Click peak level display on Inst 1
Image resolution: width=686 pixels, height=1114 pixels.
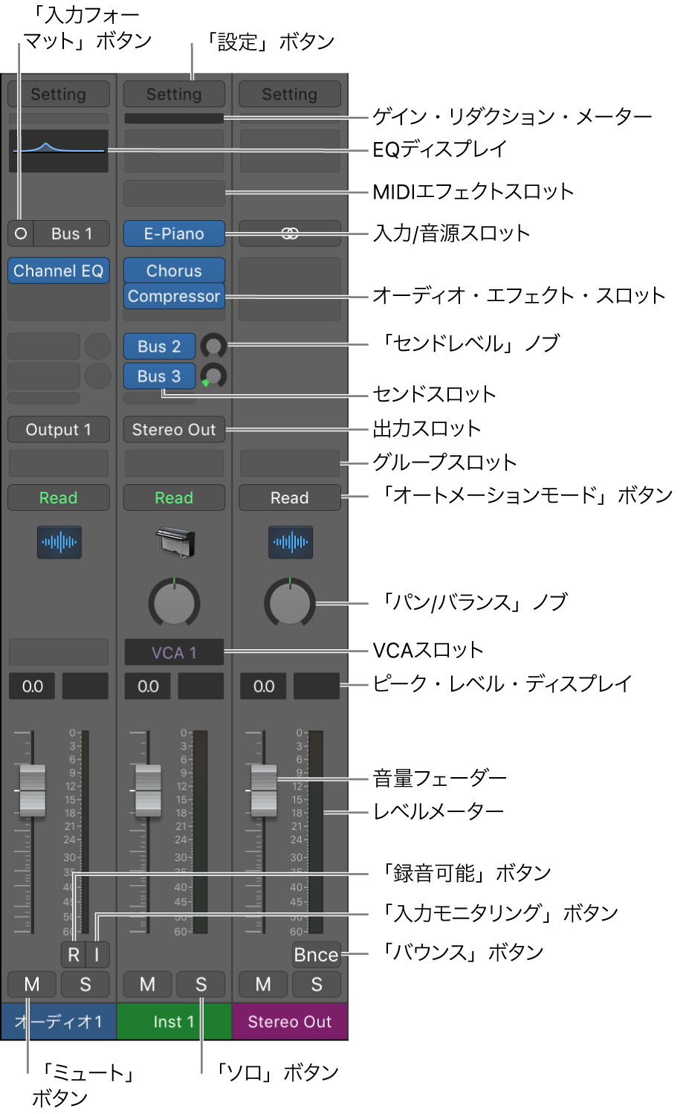tap(201, 686)
